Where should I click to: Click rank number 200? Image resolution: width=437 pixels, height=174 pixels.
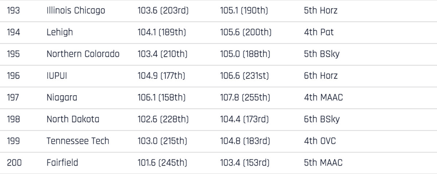point(14,162)
